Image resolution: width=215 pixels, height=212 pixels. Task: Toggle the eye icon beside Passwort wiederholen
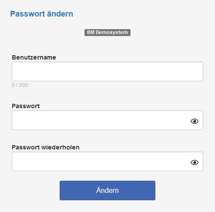(x=195, y=162)
